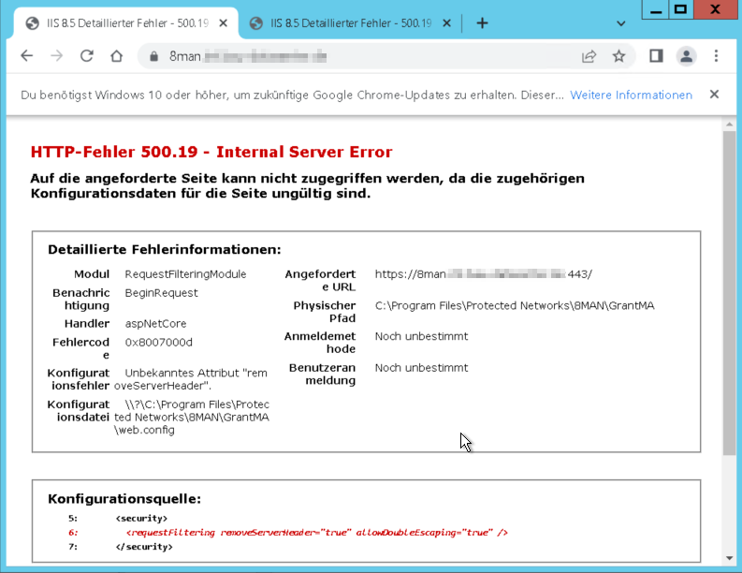Open Chrome's three-dot menu
Image resolution: width=742 pixels, height=573 pixels.
pos(716,56)
